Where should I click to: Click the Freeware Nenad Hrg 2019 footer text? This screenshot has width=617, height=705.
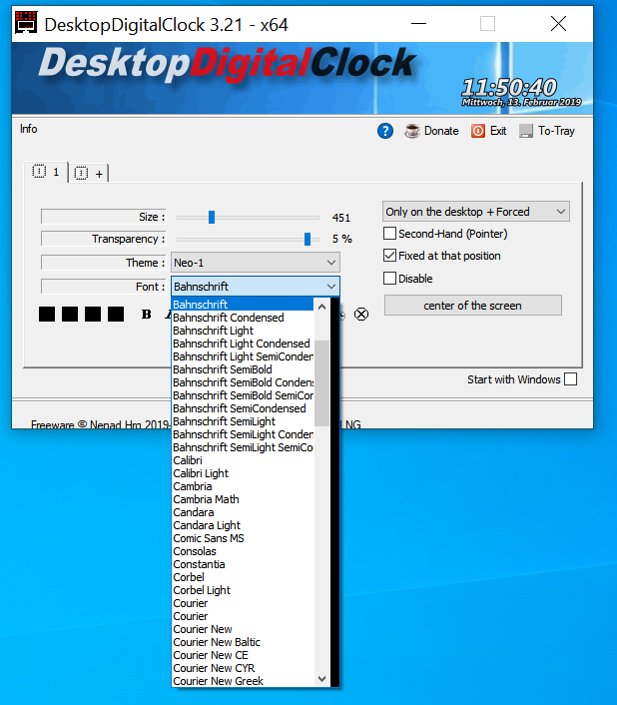click(100, 424)
